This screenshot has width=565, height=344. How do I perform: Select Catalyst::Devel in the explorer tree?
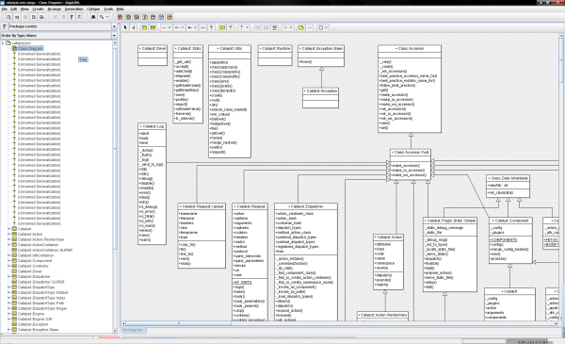tap(30, 271)
